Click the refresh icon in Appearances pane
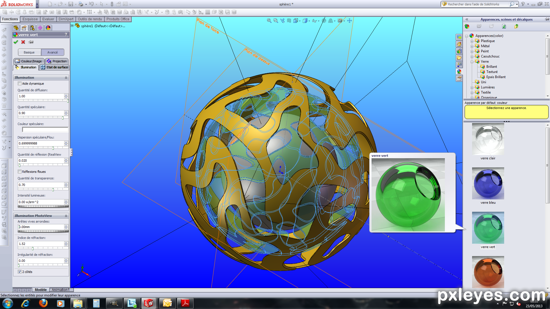This screenshot has width=550, height=309. point(504,26)
